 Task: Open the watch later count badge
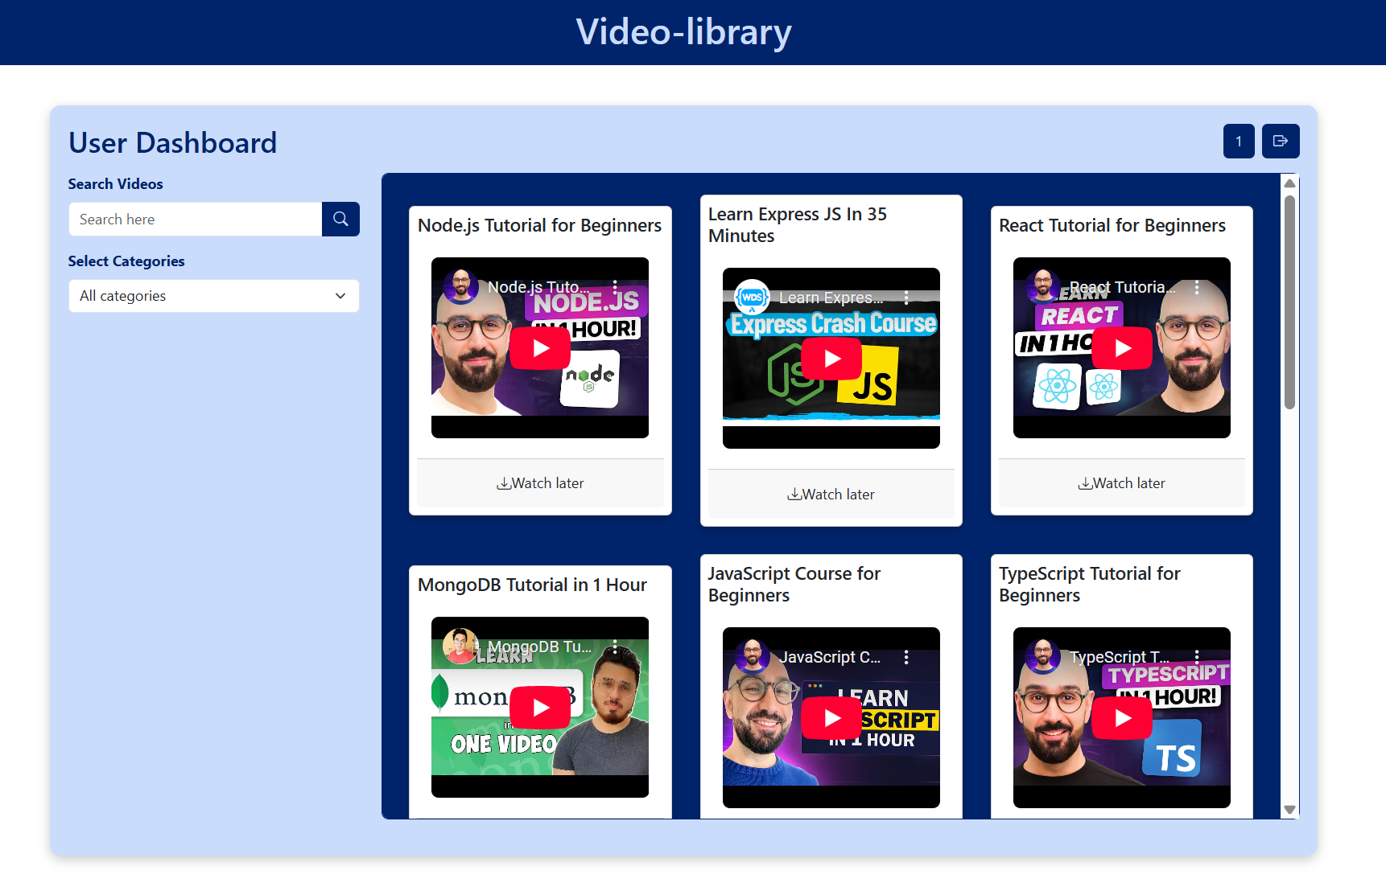coord(1238,142)
